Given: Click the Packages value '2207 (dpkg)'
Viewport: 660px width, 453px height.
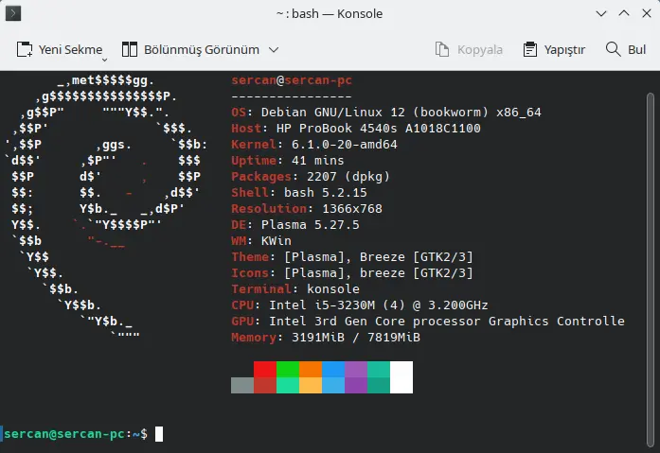Looking at the screenshot, I should pyautogui.click(x=348, y=177).
